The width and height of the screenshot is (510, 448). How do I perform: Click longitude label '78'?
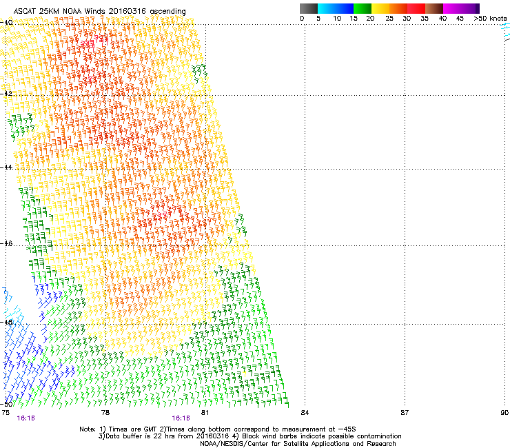tap(105, 413)
